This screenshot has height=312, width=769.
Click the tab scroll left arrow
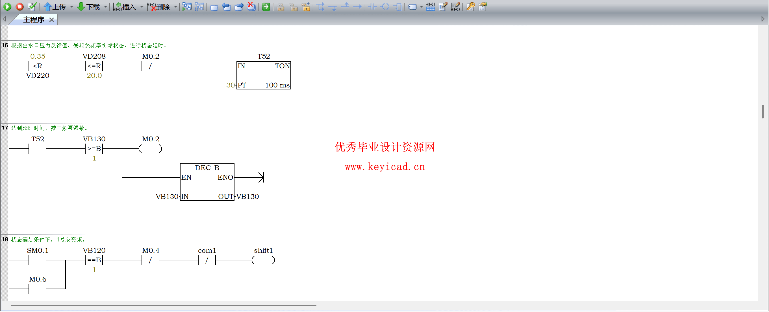coord(4,19)
